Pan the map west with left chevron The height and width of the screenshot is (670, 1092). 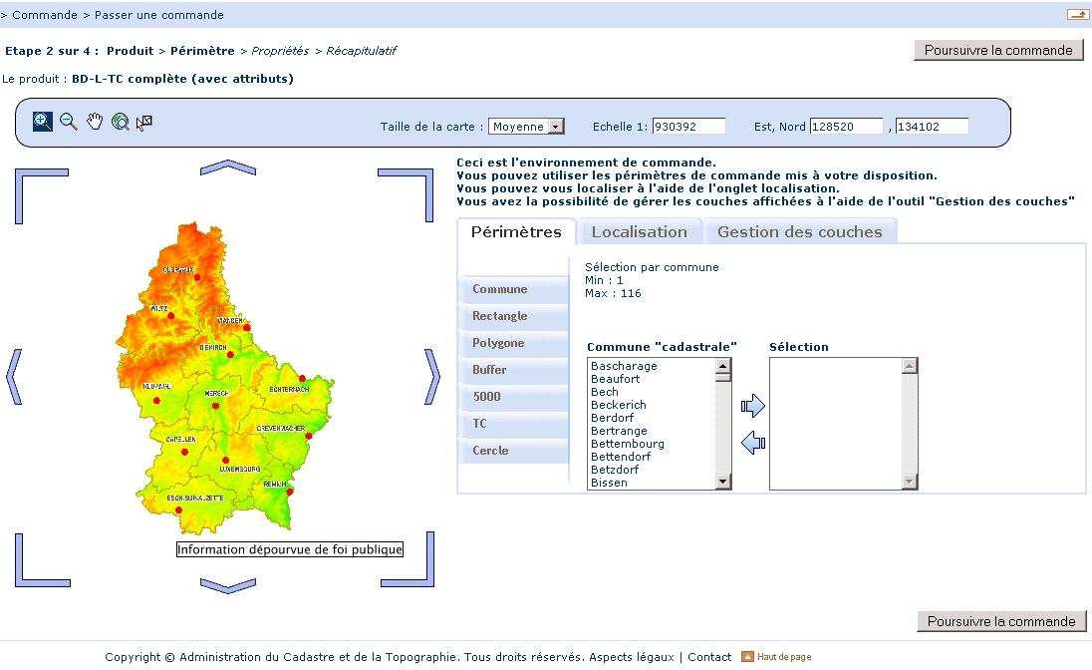click(x=13, y=376)
